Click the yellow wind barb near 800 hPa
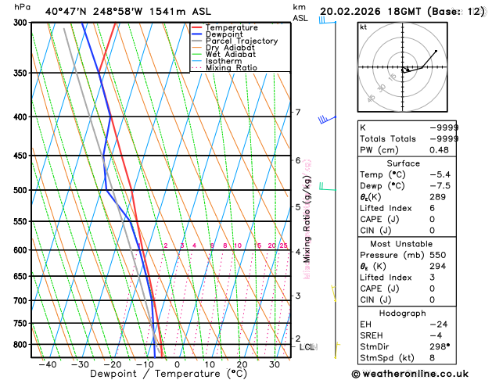 pos(336,345)
